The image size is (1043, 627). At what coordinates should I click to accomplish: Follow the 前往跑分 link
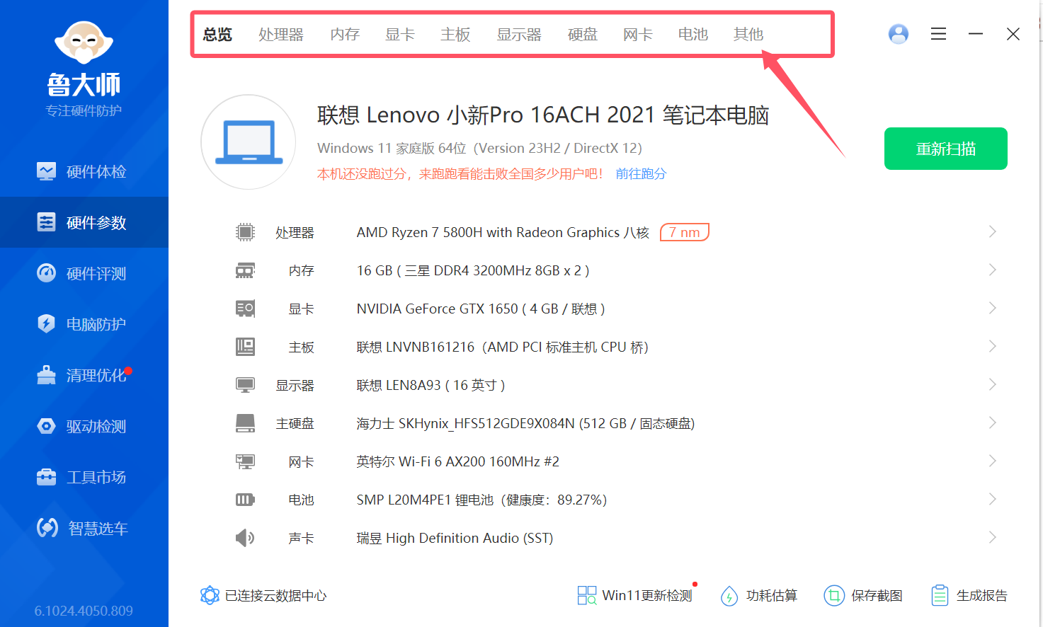point(641,173)
